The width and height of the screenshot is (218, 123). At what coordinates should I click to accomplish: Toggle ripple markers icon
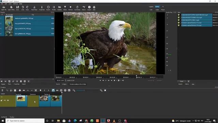coord(69,90)
